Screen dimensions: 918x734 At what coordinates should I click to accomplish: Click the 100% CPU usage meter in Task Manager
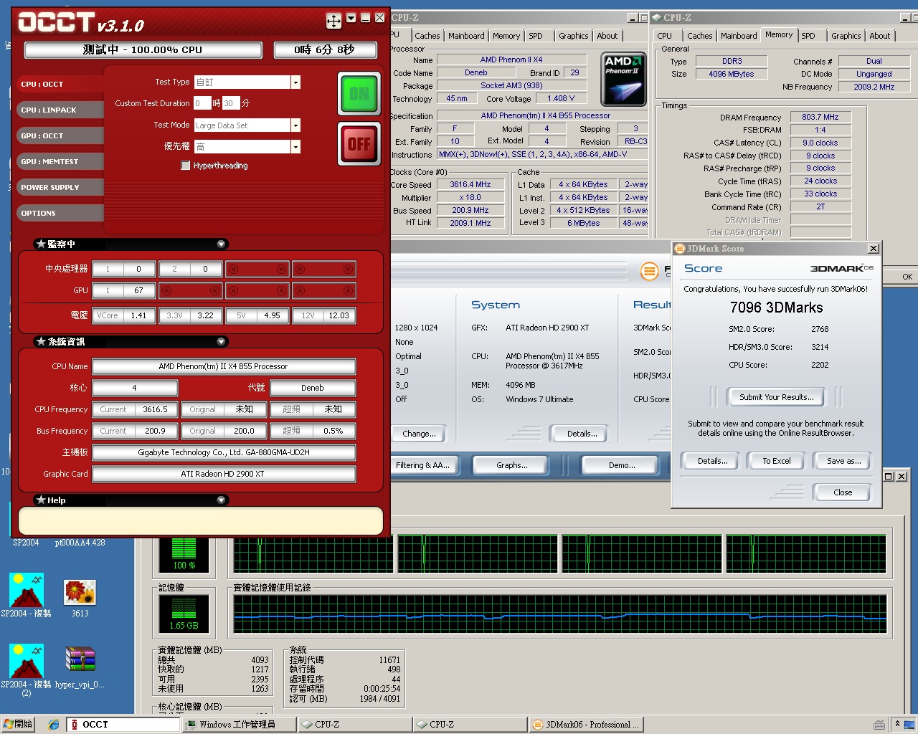[184, 554]
